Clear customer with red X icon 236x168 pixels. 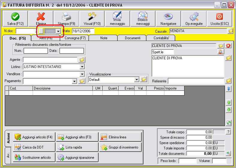(x=228, y=46)
